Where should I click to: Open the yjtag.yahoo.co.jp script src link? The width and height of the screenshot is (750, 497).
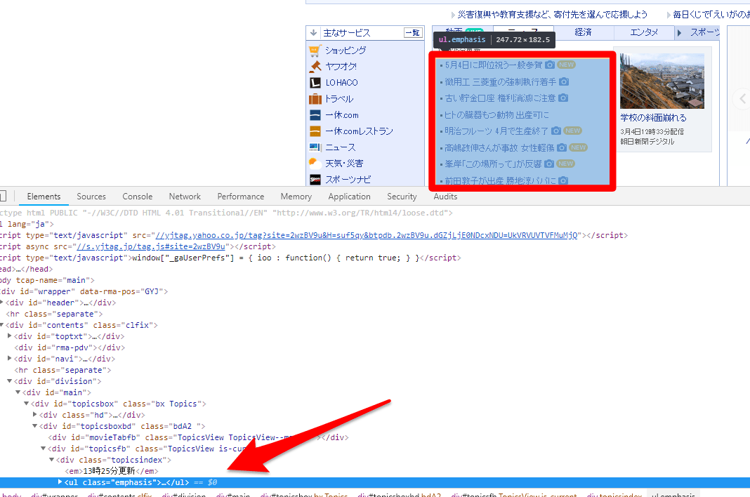[x=367, y=235]
